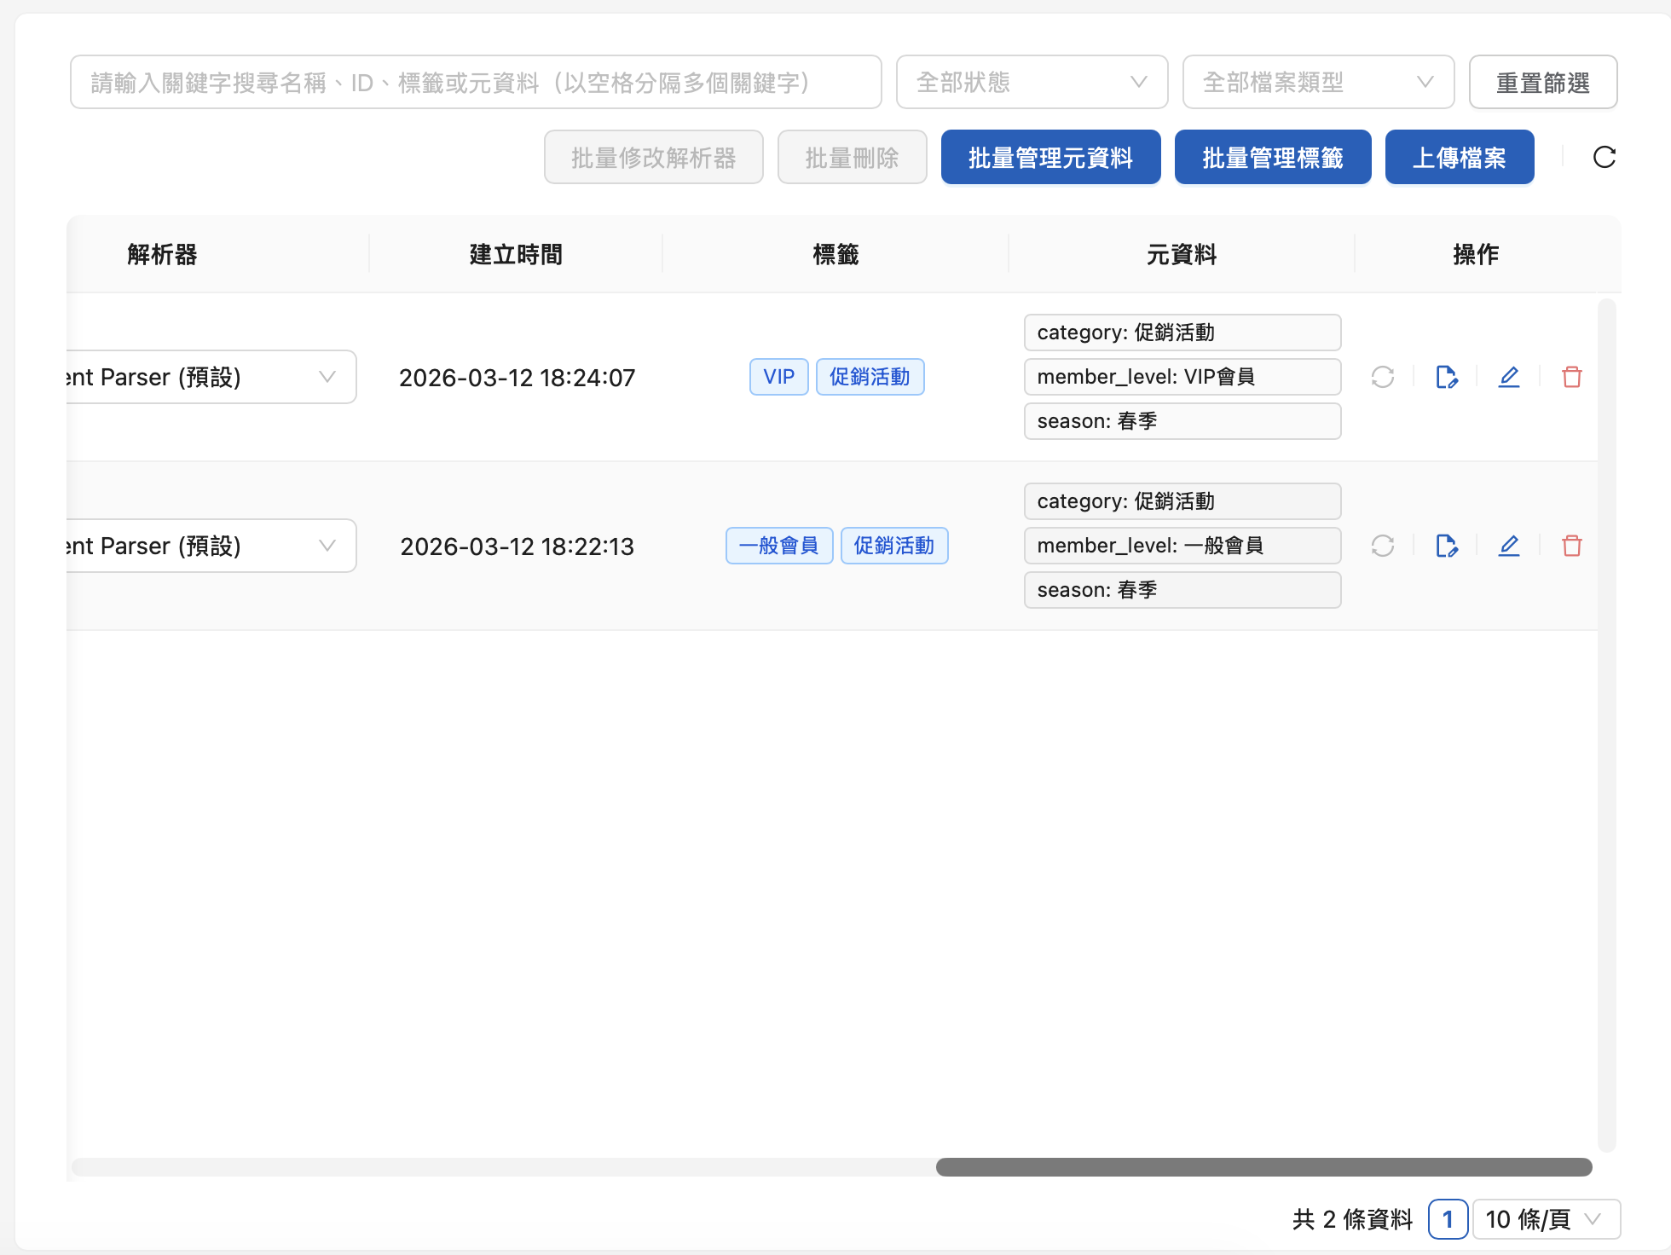Click pencil edit icon in first row
1671x1255 pixels.
click(x=1508, y=377)
